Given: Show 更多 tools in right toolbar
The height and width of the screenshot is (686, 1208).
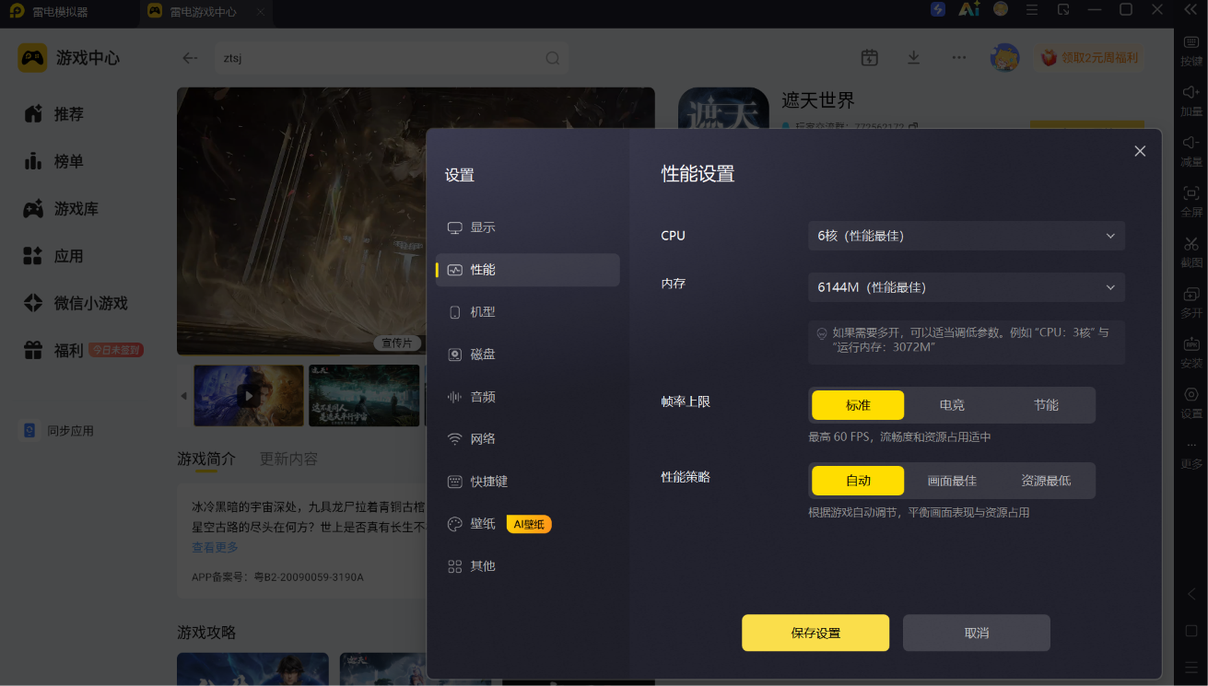Looking at the screenshot, I should point(1191,453).
